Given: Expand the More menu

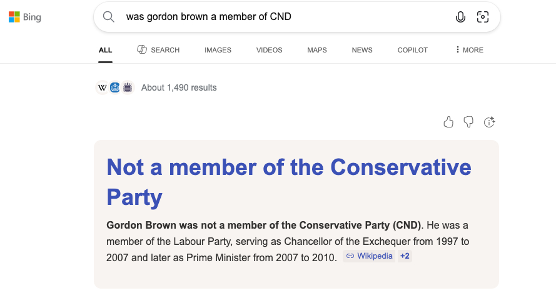Looking at the screenshot, I should click(x=469, y=50).
